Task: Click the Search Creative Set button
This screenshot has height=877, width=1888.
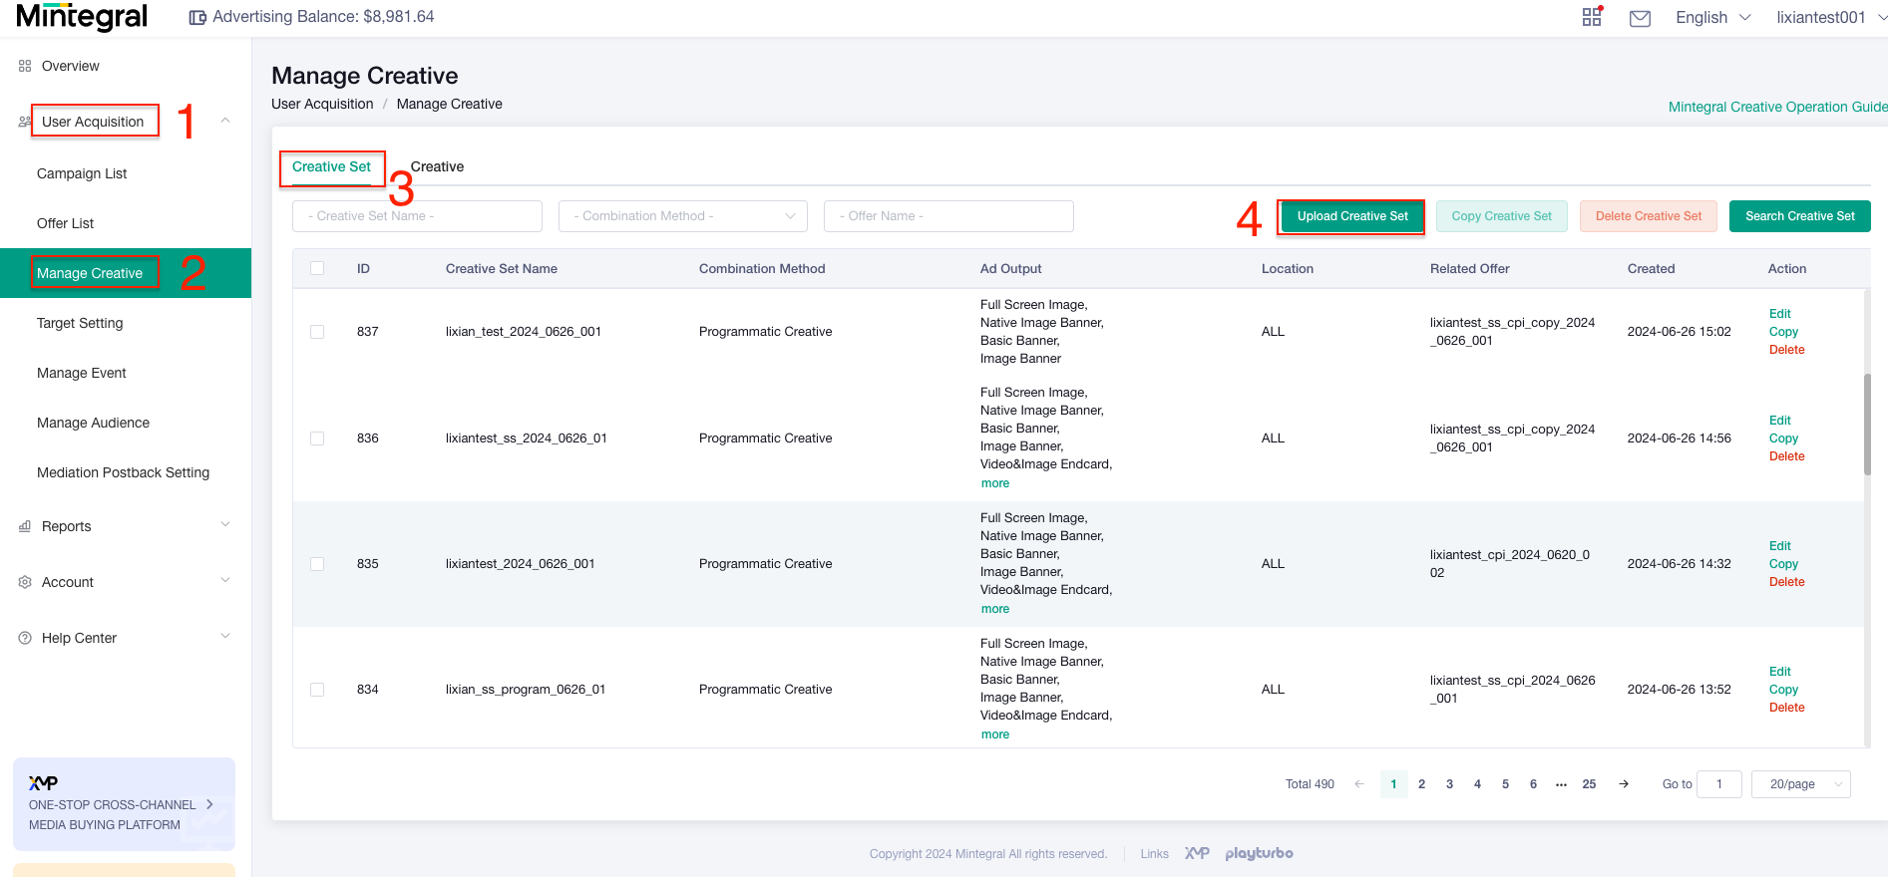Action: coord(1800,216)
